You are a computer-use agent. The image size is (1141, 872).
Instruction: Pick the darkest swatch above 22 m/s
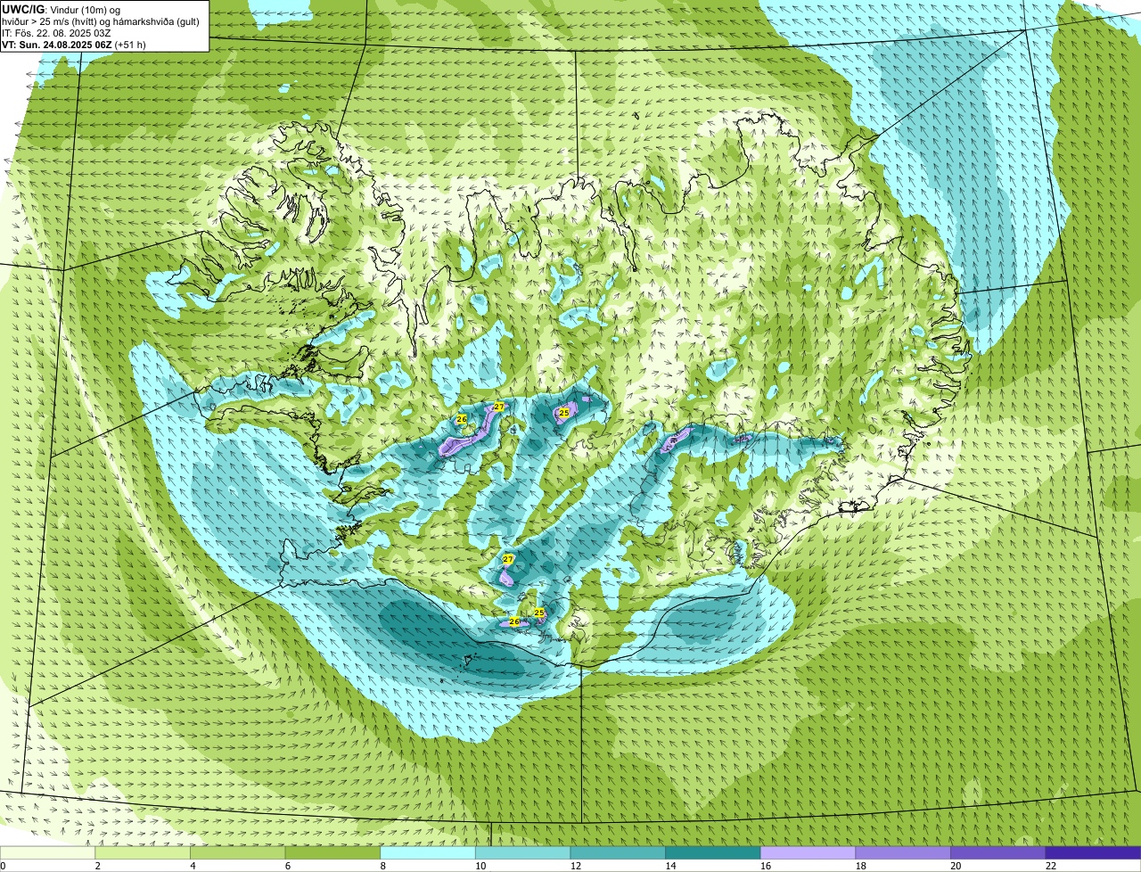pos(1093,852)
